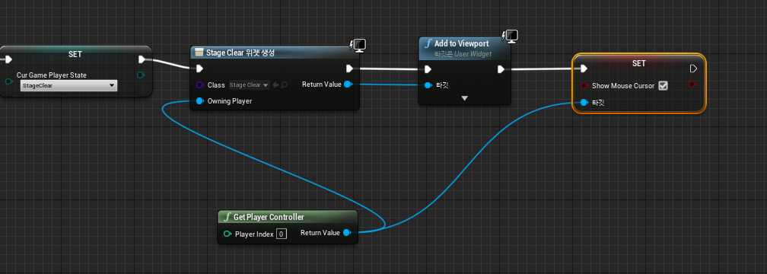
Task: Tick the Show Mouse Cursor checkbox
Action: [663, 85]
